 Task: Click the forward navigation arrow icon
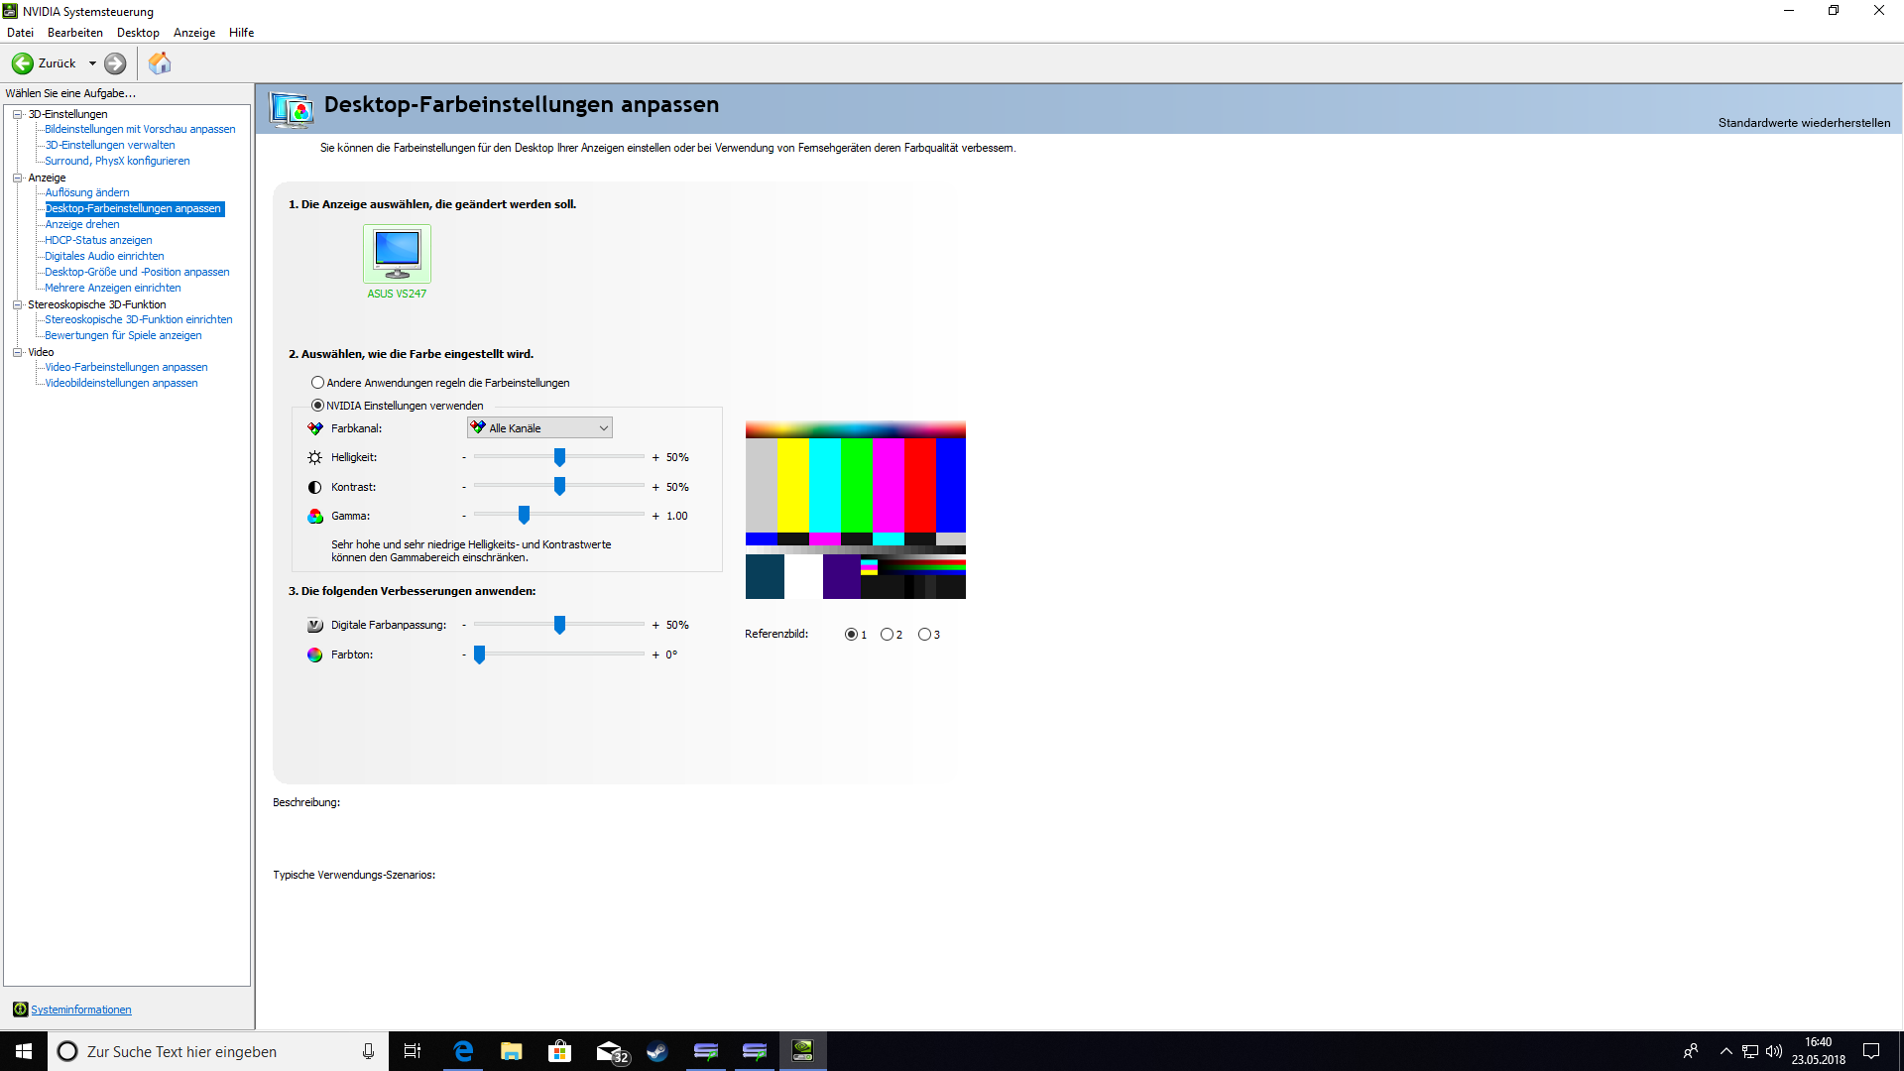(x=115, y=63)
